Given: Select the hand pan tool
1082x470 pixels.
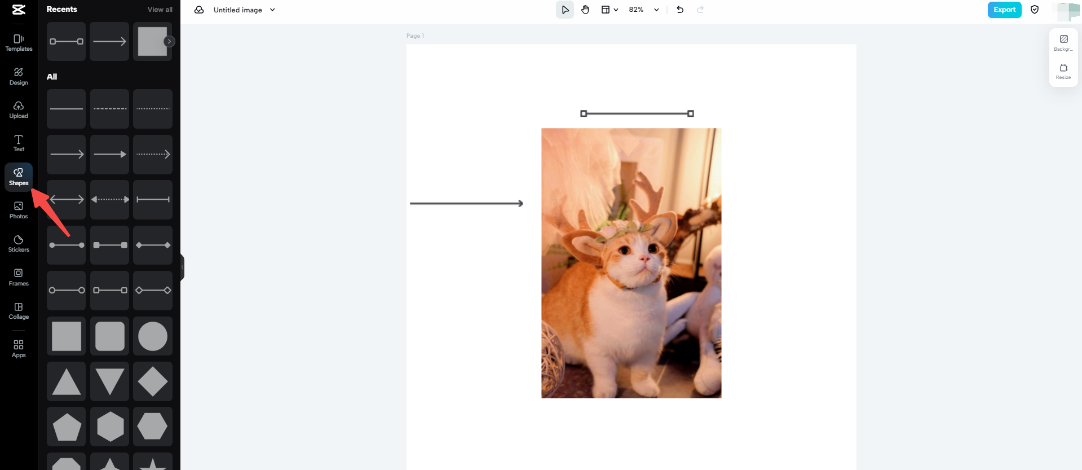Looking at the screenshot, I should point(585,10).
